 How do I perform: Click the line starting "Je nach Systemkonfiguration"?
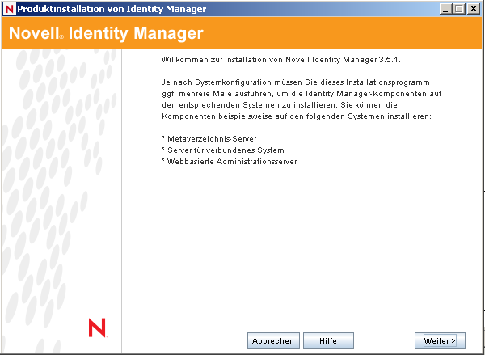[x=295, y=82]
